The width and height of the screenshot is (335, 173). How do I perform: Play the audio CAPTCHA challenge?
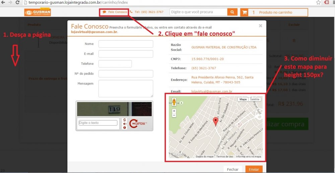125,124
